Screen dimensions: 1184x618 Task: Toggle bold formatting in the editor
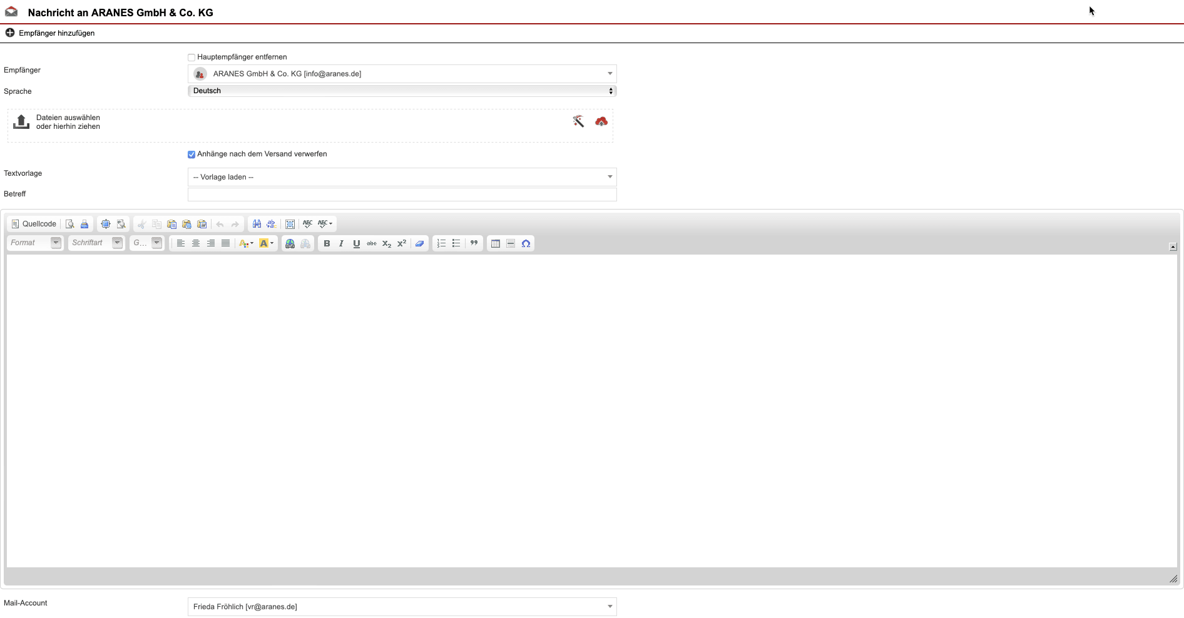[327, 243]
